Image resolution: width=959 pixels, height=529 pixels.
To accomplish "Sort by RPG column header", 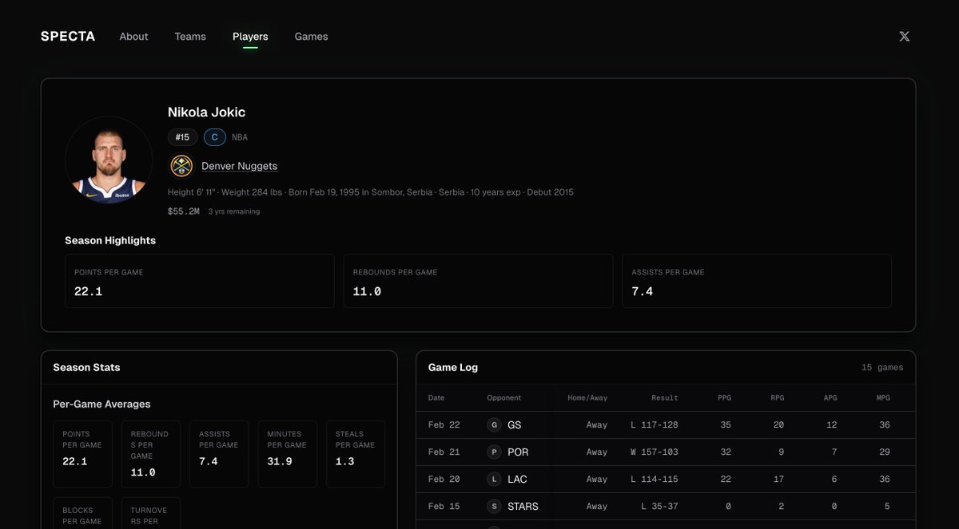I will [x=777, y=397].
